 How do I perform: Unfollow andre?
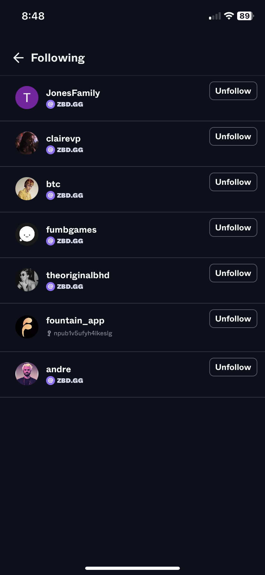tap(233, 367)
